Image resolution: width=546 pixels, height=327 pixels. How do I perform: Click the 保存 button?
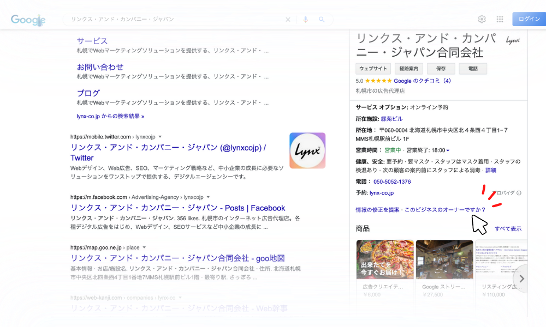[441, 69]
